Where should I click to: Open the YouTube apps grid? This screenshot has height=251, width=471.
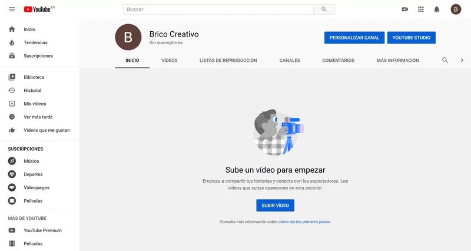(421, 9)
